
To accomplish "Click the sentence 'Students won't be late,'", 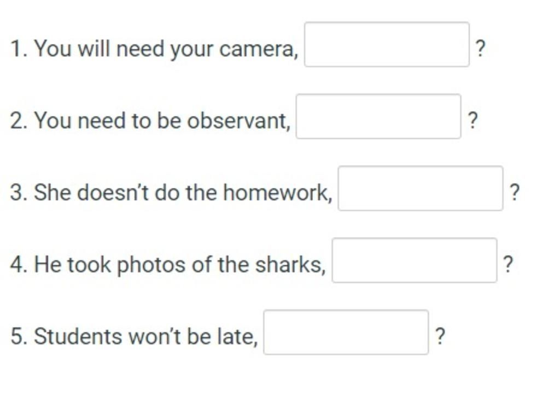I will click(x=145, y=337).
